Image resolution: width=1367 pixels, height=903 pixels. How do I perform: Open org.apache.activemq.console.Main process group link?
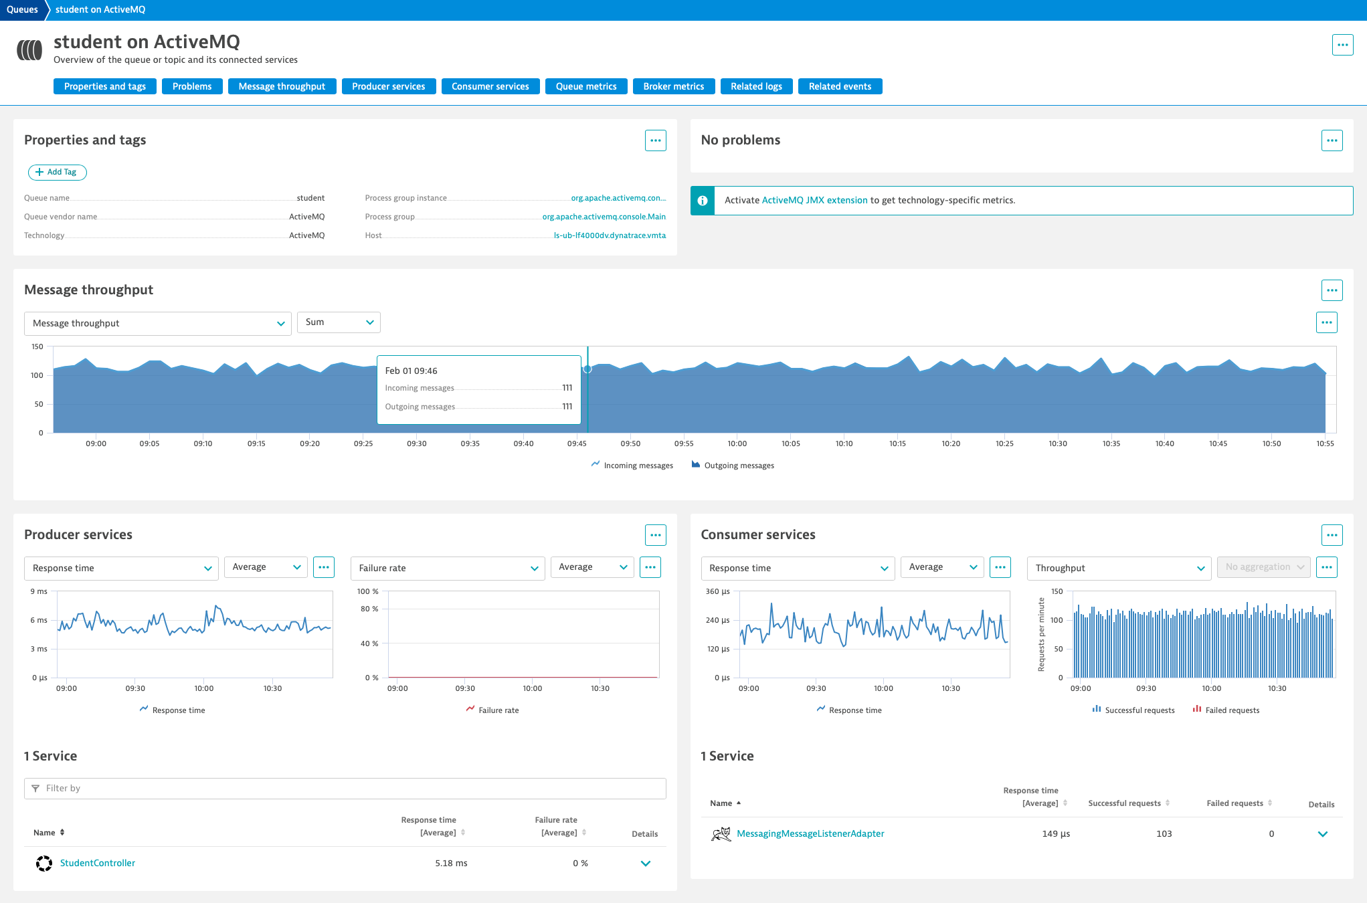point(604,217)
